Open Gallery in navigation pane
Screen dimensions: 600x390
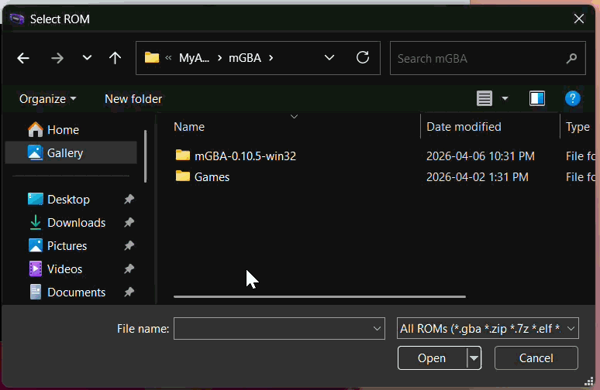pos(71,152)
